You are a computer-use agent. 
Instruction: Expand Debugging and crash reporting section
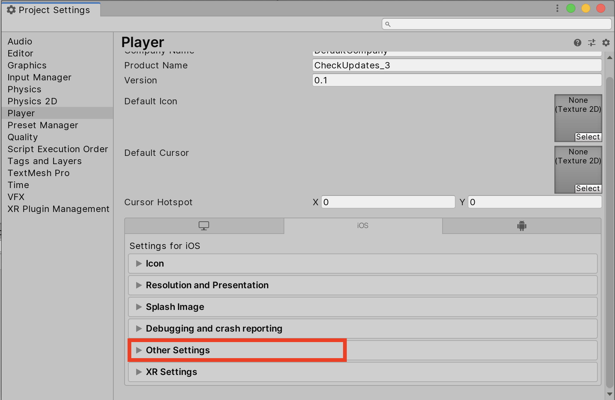point(362,329)
